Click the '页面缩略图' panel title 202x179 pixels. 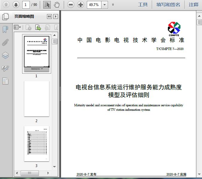pyautogui.click(x=24, y=16)
